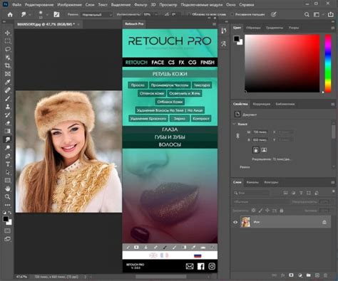Click the Контраст button
338x281 pixels.
[x=201, y=119]
